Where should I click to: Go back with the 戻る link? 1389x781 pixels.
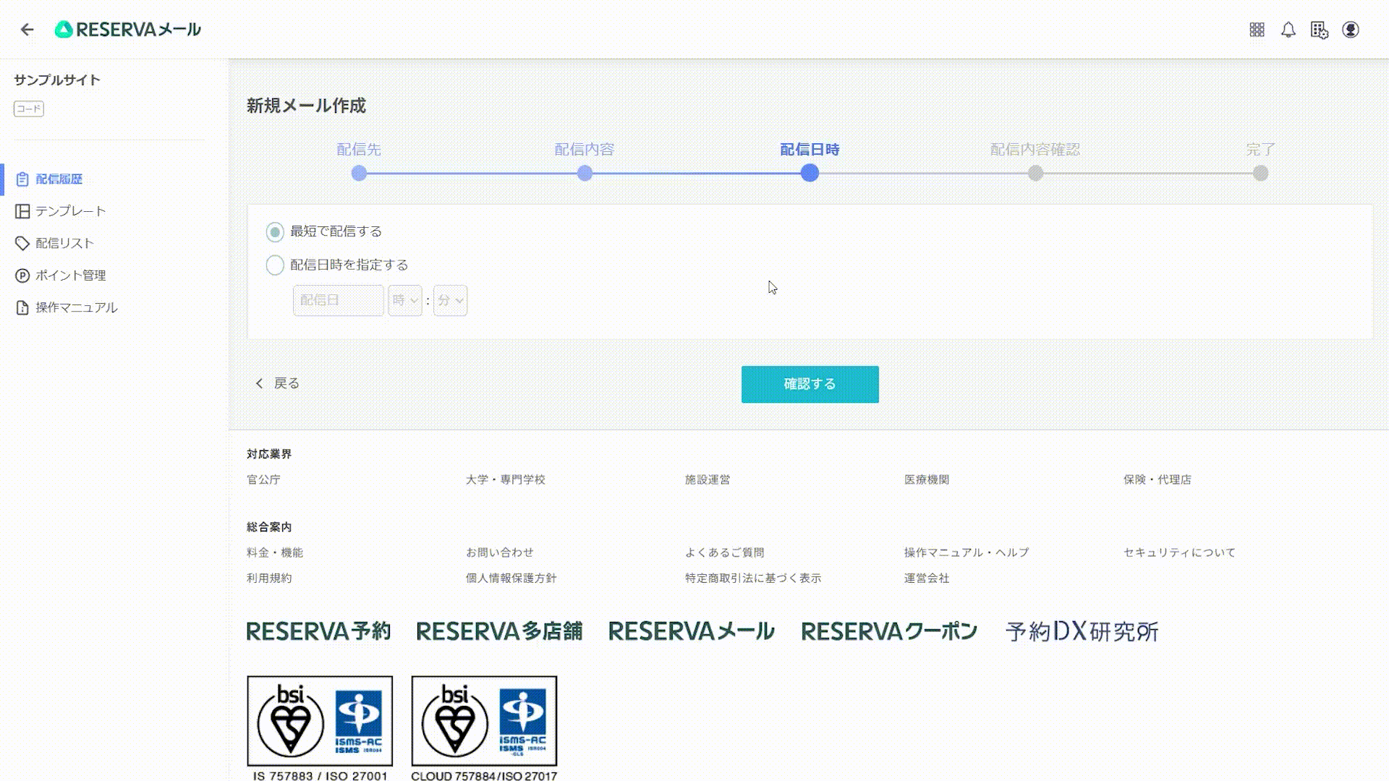click(278, 383)
